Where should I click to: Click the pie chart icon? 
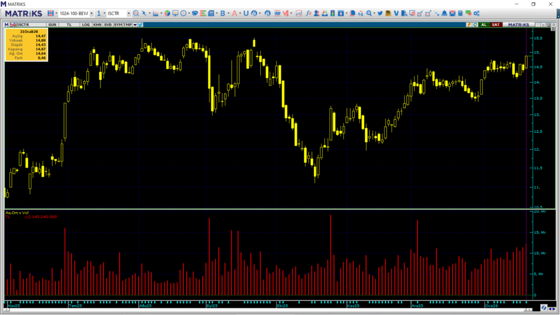coord(167,13)
